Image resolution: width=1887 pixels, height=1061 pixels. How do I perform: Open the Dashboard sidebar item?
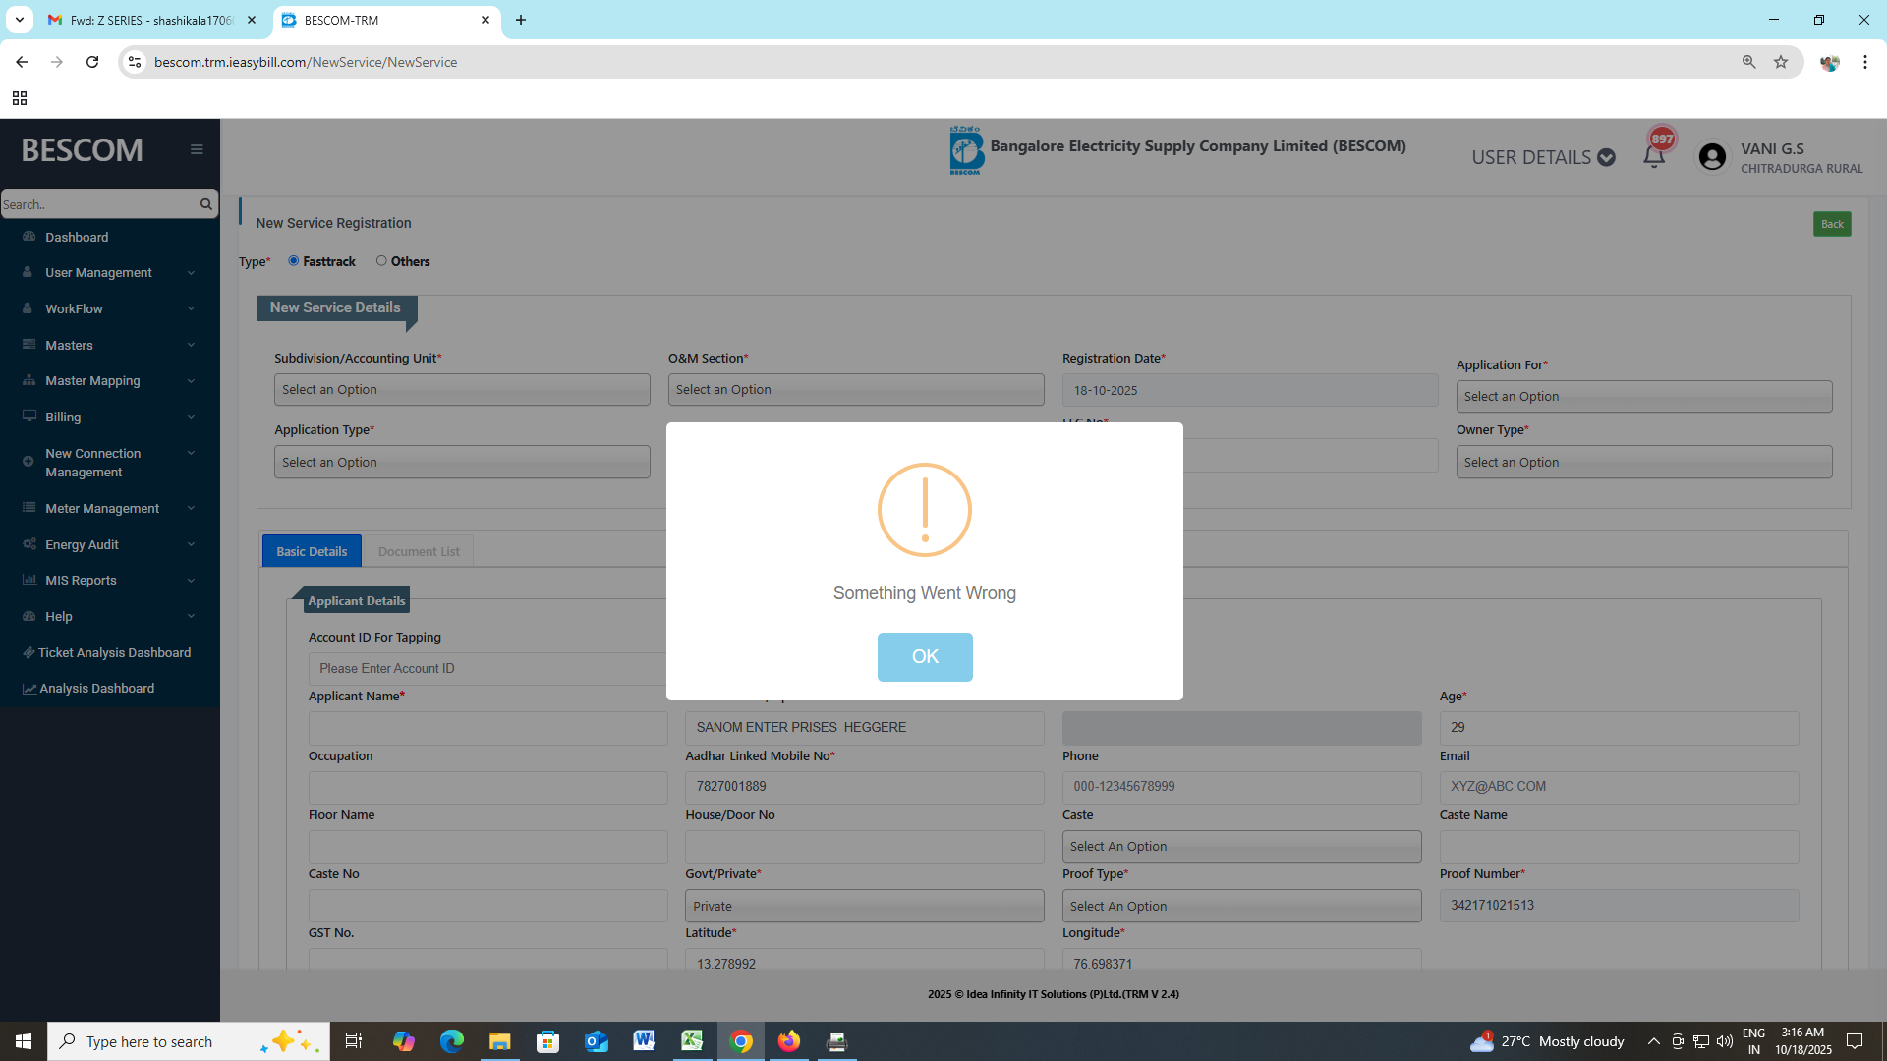77,237
